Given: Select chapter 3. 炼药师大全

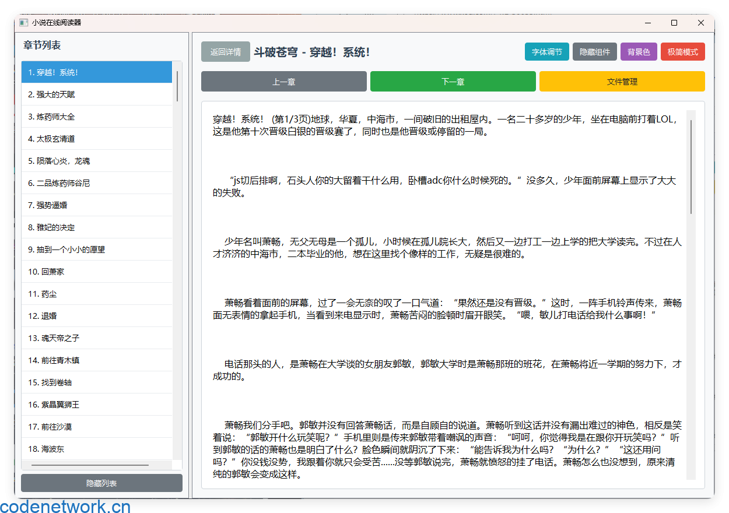Looking at the screenshot, I should coord(97,117).
